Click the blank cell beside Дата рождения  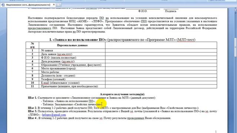(x=161, y=61)
